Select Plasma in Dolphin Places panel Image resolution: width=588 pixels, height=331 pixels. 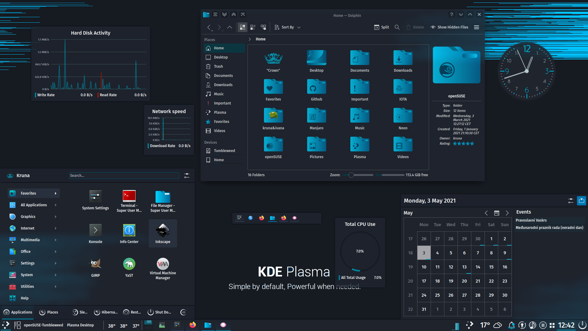(224, 112)
